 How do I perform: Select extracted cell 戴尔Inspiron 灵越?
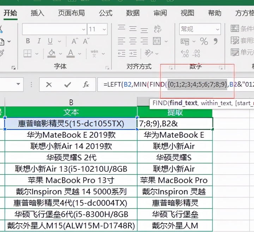(175, 192)
